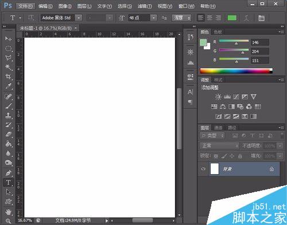Toggle lock all padlock in Layers panel
Image resolution: width=287 pixels, height=225 pixels.
[x=240, y=156]
